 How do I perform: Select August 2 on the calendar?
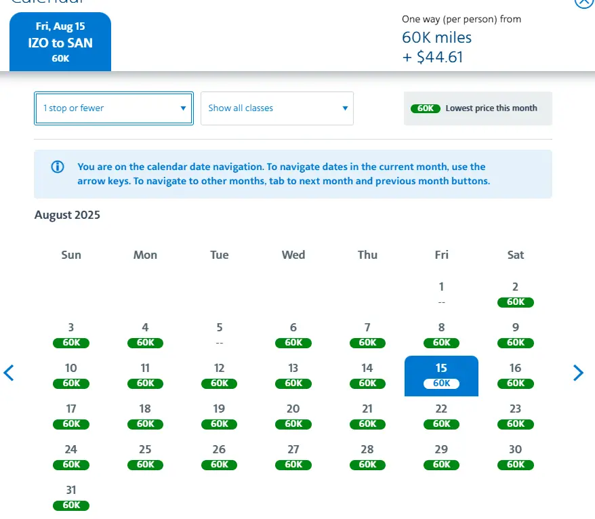coord(516,293)
